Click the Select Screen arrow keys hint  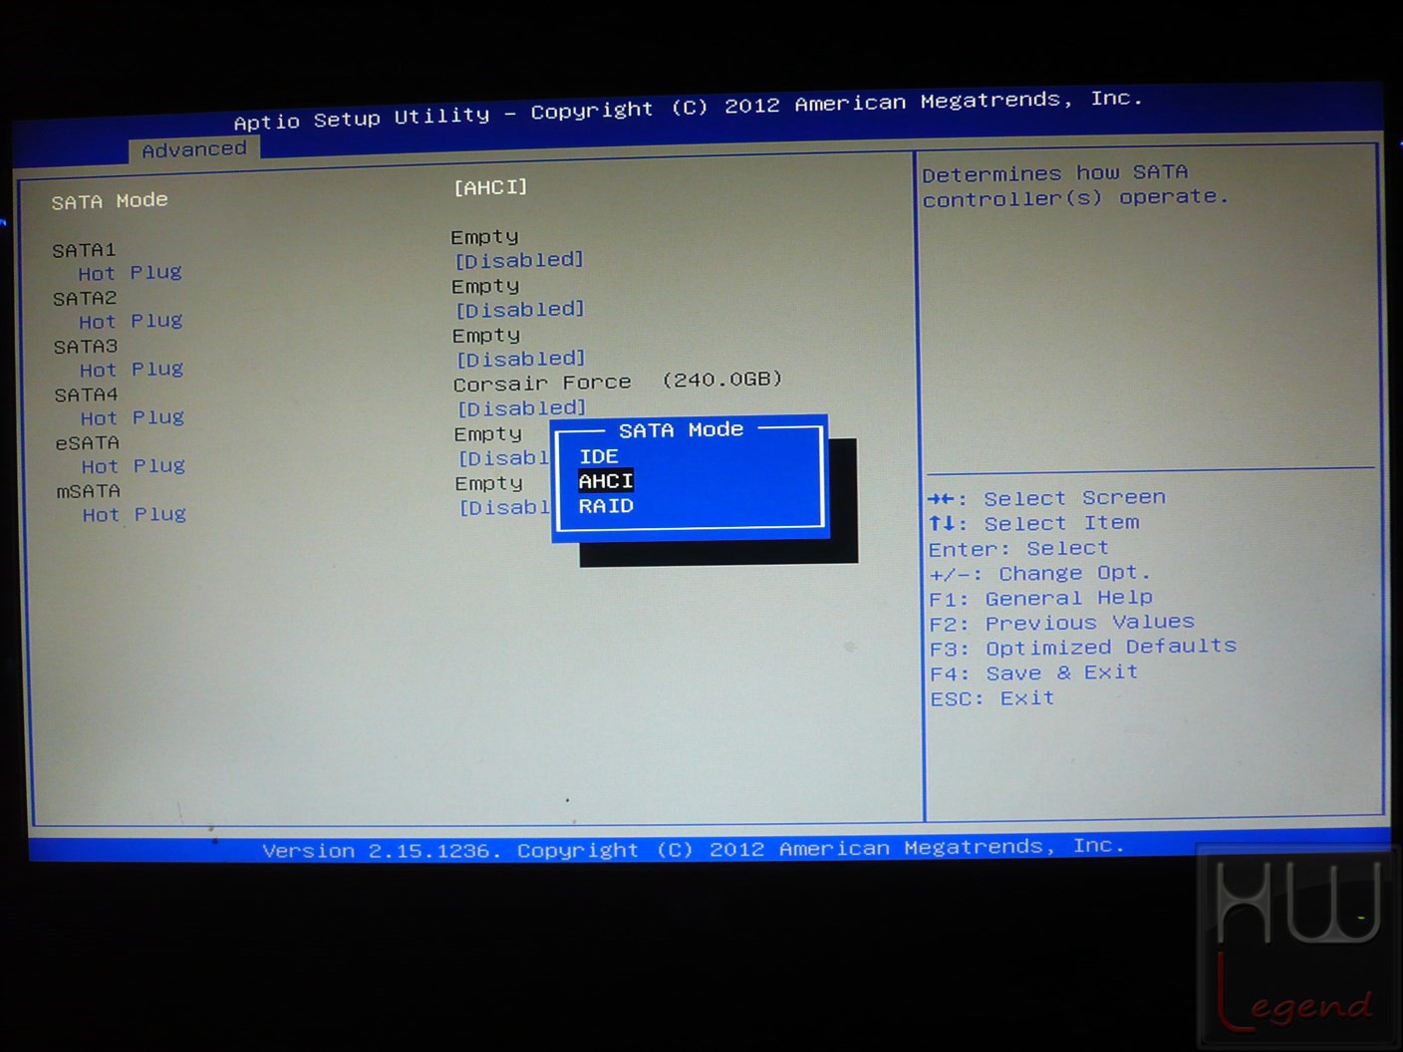point(1046,498)
